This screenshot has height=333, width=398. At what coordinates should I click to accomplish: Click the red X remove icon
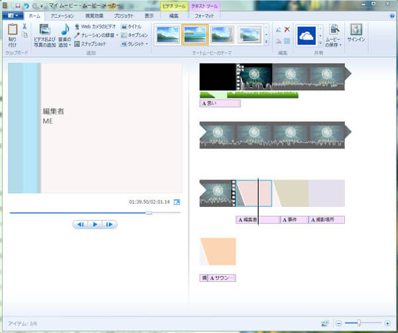click(x=287, y=29)
